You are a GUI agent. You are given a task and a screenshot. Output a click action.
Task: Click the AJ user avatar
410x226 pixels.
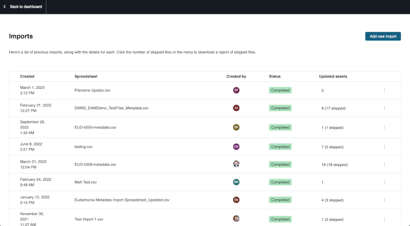(x=236, y=108)
